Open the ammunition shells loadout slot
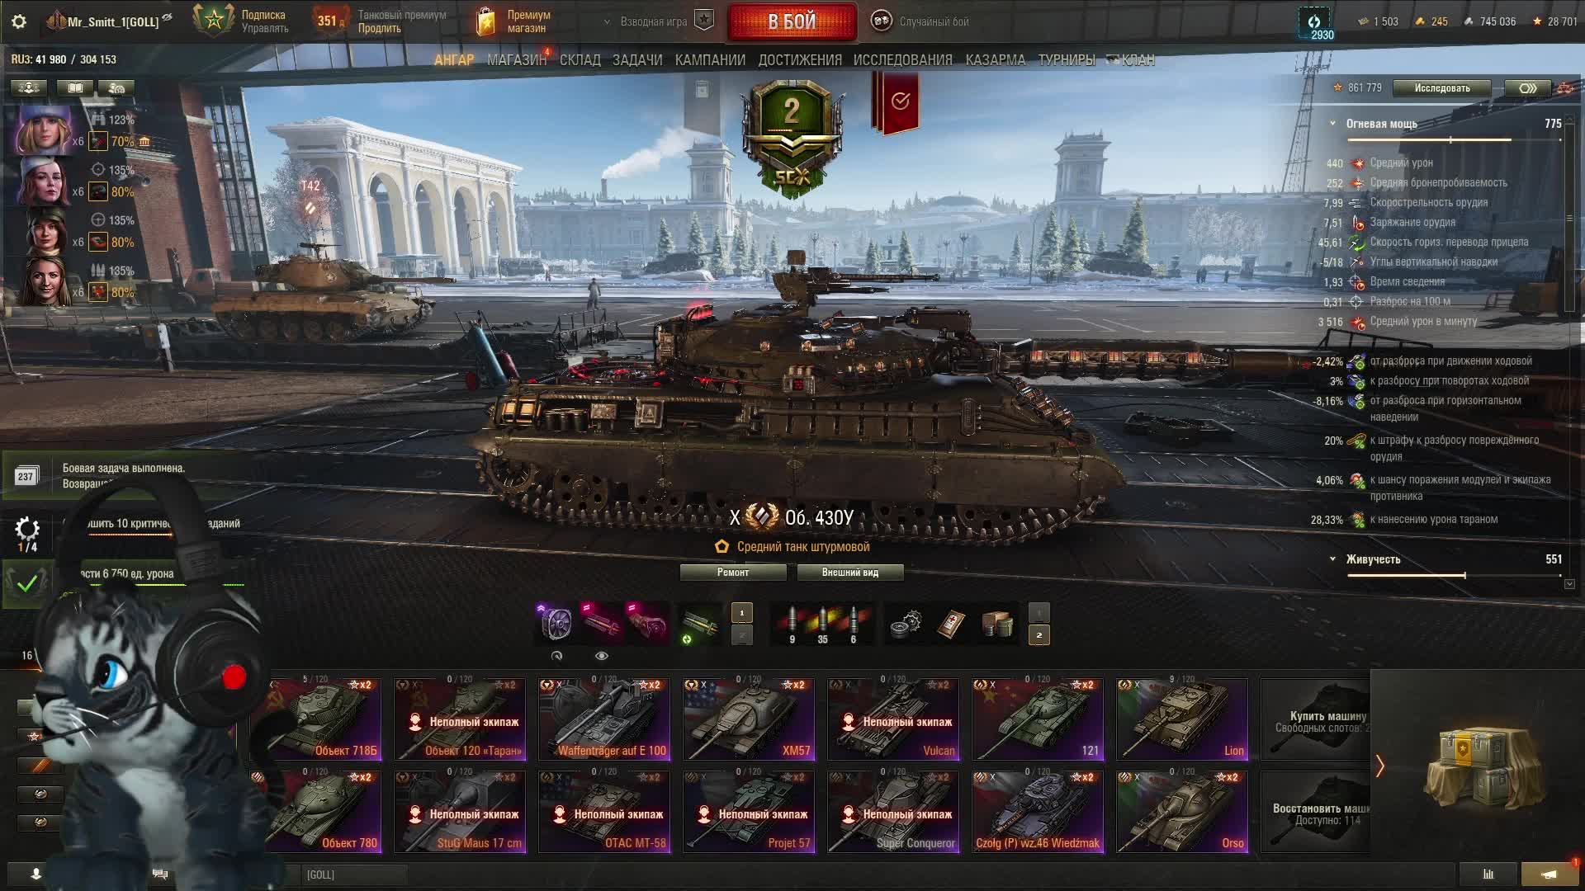Screen dimensions: 1585x891 tap(822, 625)
